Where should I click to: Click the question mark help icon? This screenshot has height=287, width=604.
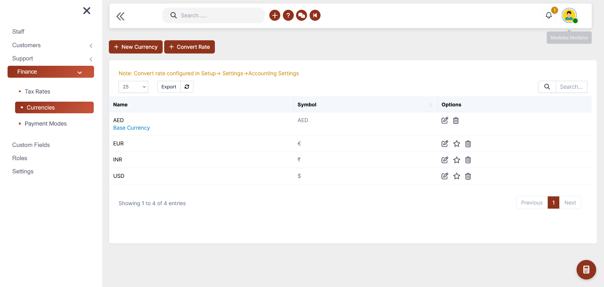[288, 15]
